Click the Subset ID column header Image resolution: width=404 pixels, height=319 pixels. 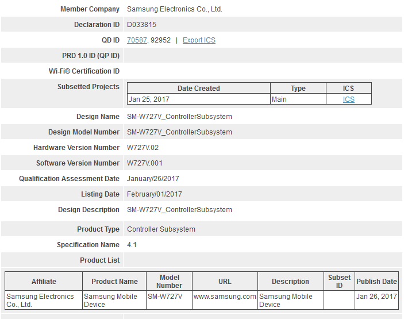(x=339, y=281)
